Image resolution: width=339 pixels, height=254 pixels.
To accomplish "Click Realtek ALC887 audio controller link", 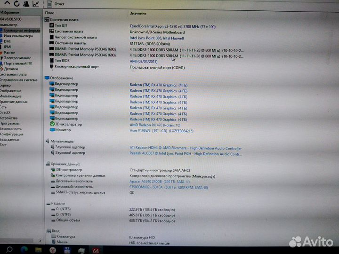I will tap(186, 154).
